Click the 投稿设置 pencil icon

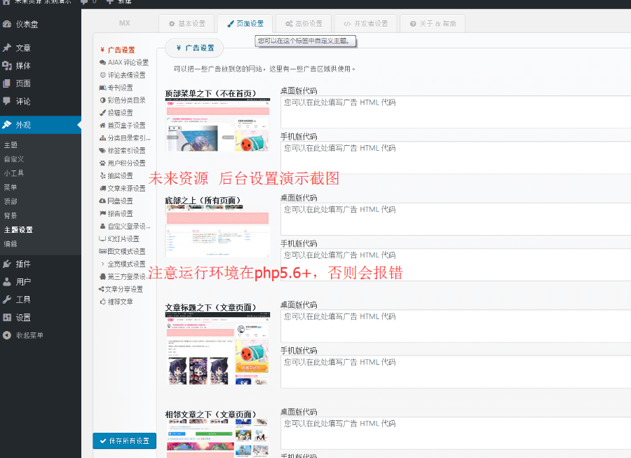pyautogui.click(x=102, y=113)
